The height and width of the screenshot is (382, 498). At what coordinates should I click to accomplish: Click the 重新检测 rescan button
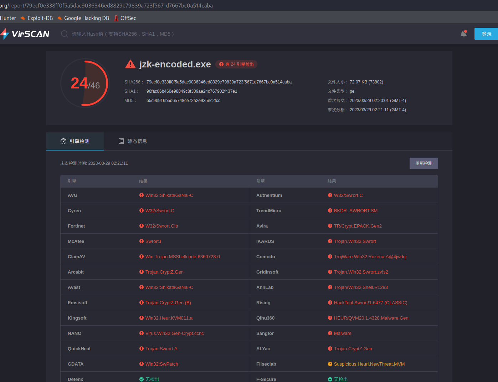424,163
